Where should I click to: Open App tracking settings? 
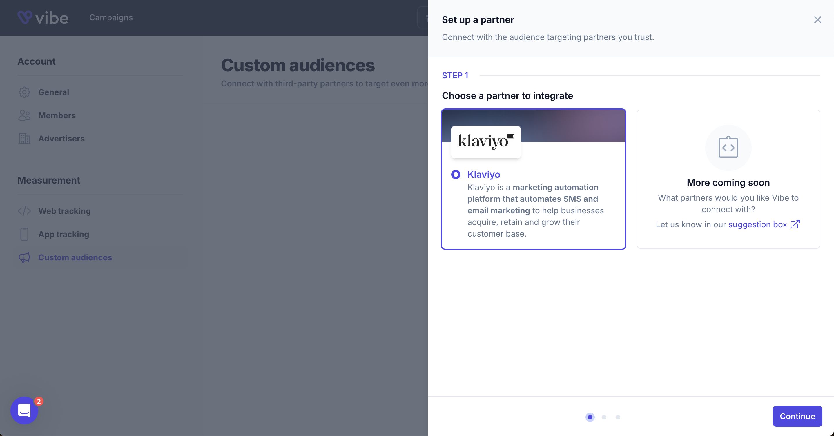(64, 234)
